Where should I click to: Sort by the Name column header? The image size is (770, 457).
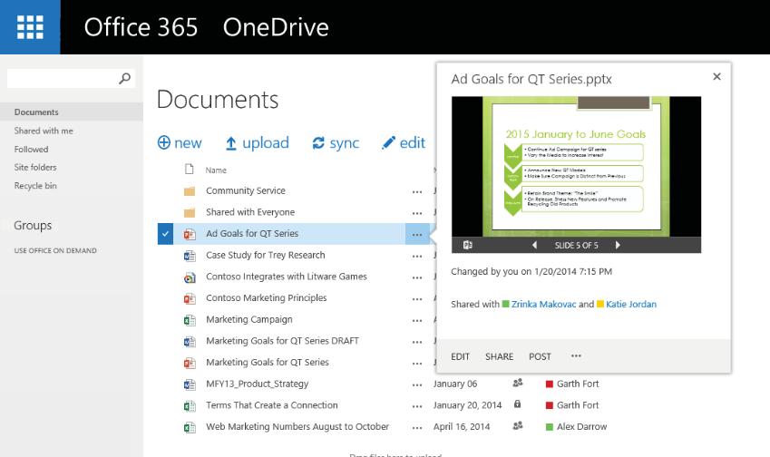(x=216, y=170)
